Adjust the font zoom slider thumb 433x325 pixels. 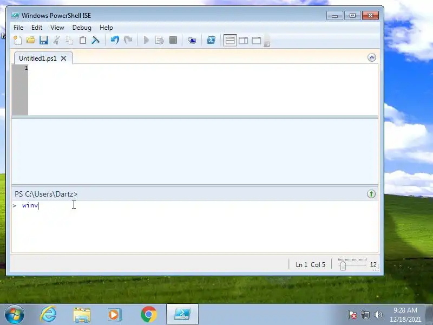pyautogui.click(x=343, y=265)
